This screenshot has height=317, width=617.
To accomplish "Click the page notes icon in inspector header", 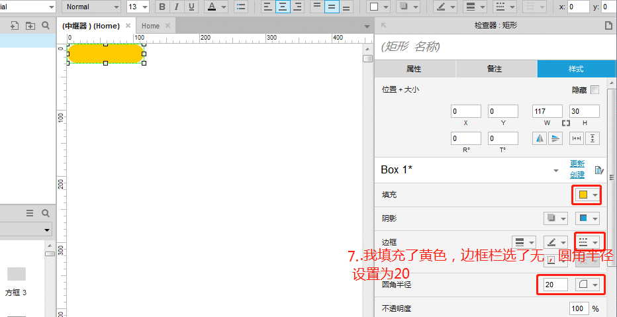I will coord(608,26).
